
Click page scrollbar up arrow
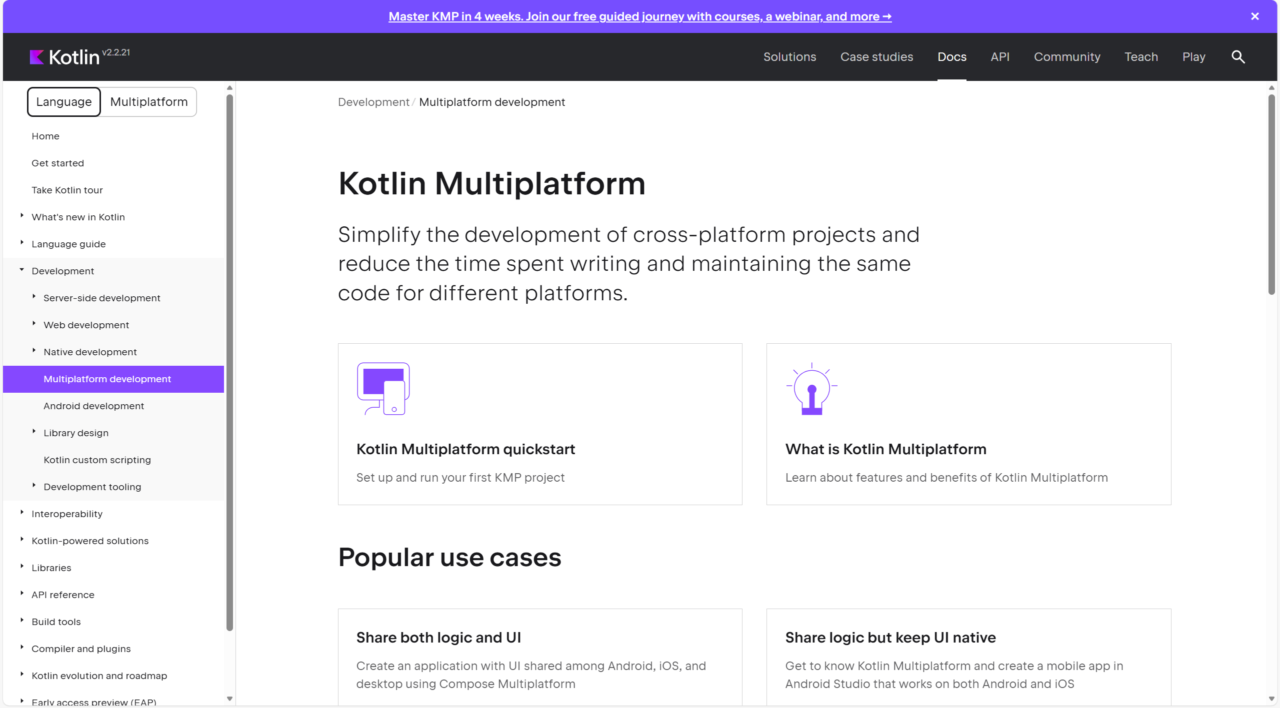coord(1271,88)
